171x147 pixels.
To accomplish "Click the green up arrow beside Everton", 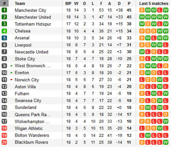I will coord(11,73).
